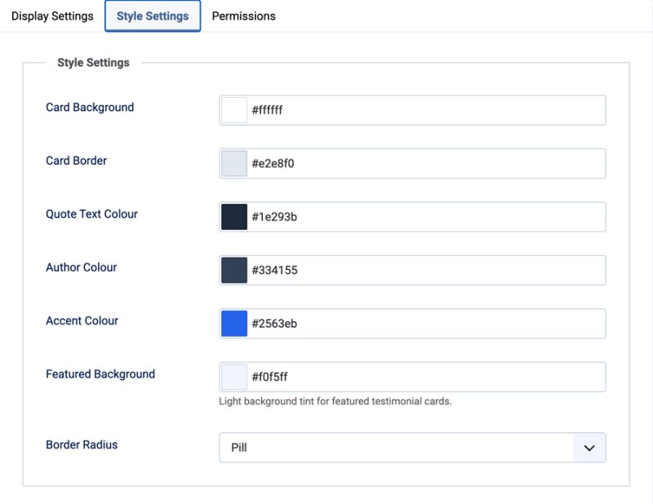653x504 pixels.
Task: Open the Card Background colour swatch
Action: (234, 110)
